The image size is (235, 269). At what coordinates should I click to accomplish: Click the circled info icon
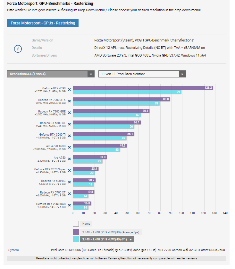click(18, 49)
